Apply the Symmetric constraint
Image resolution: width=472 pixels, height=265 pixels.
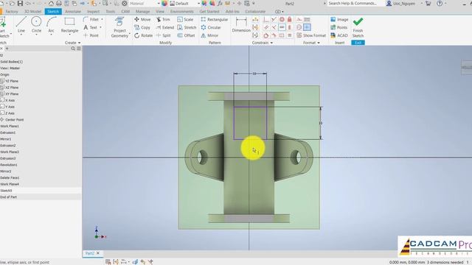(282, 35)
